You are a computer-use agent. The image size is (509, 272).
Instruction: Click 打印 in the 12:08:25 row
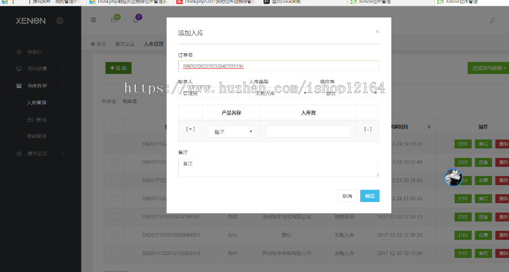(x=463, y=235)
